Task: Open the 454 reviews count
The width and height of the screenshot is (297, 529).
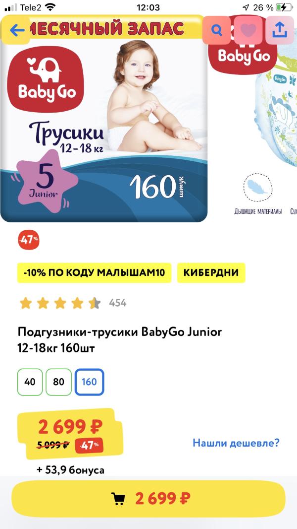Action: point(117,303)
